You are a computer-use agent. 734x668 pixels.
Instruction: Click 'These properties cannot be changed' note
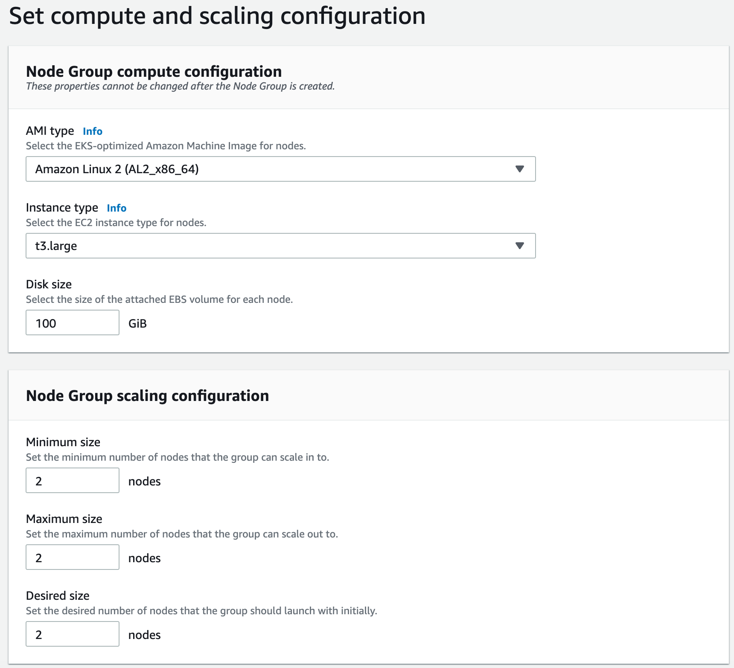tap(181, 86)
